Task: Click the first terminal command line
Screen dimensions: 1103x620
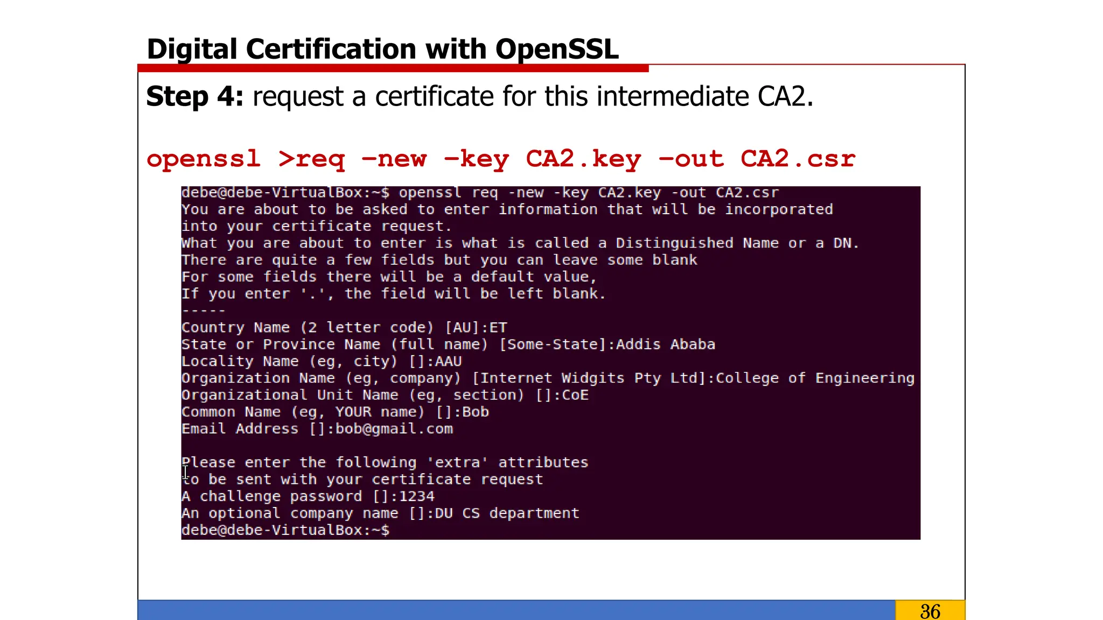Action: 480,193
